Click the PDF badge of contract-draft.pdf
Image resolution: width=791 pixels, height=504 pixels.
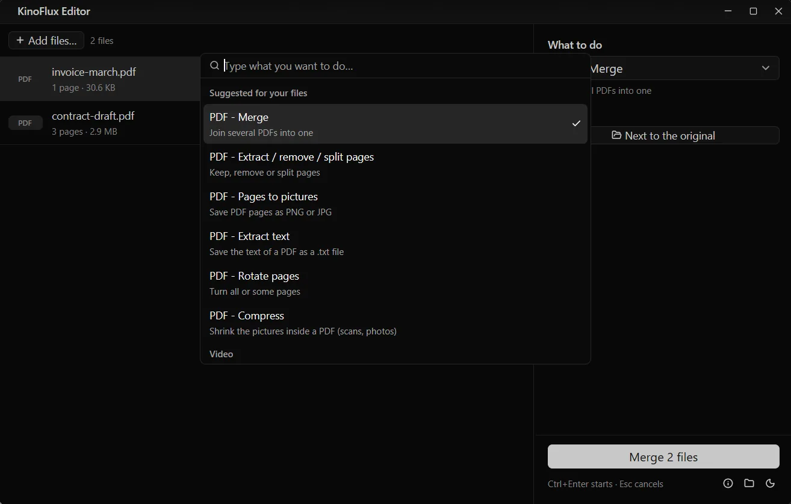tap(25, 123)
